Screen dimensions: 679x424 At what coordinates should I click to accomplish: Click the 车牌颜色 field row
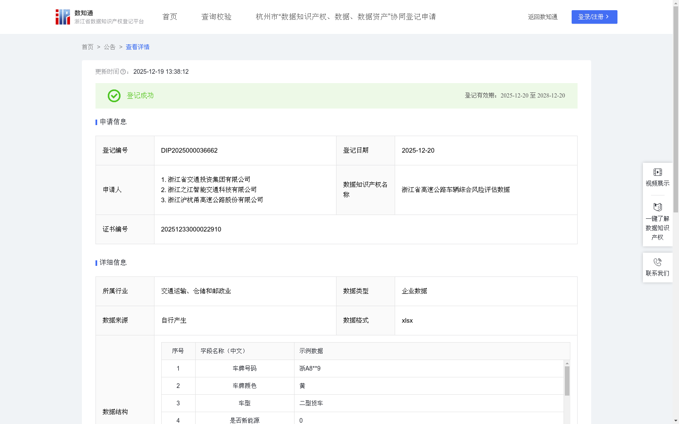click(362, 386)
